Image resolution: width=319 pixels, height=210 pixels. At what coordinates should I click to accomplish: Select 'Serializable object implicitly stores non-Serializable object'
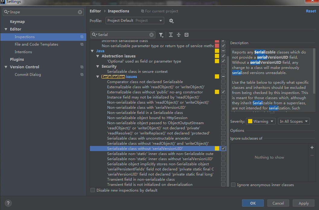point(158,164)
